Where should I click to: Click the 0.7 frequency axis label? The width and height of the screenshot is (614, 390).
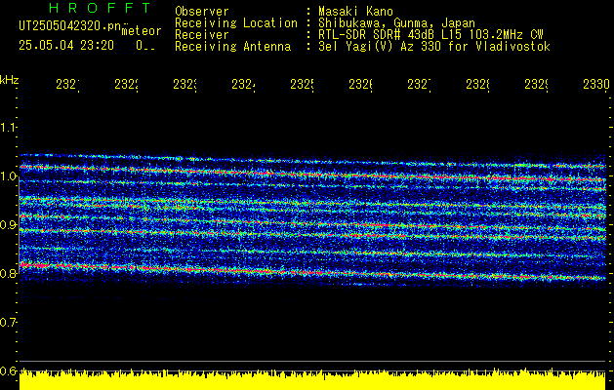8,323
